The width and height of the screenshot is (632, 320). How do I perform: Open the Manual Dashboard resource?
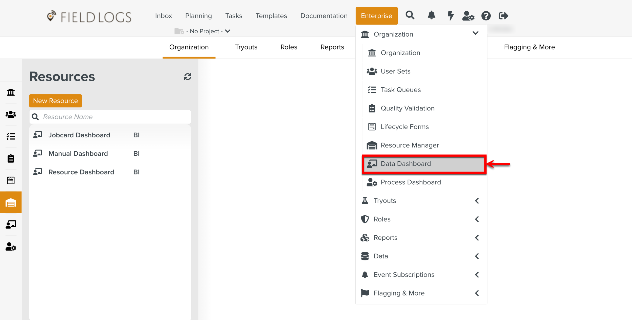78,154
